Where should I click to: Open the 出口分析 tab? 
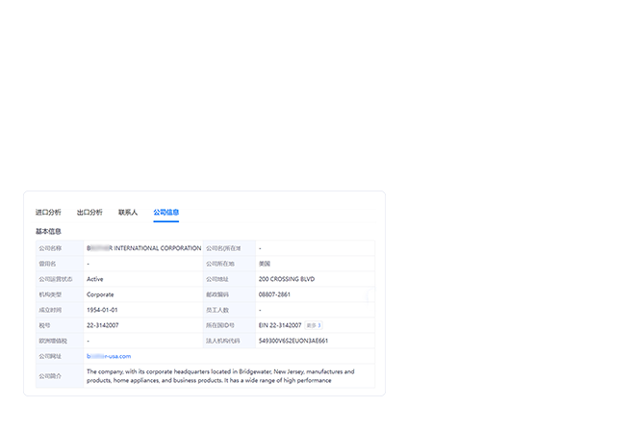(x=89, y=213)
